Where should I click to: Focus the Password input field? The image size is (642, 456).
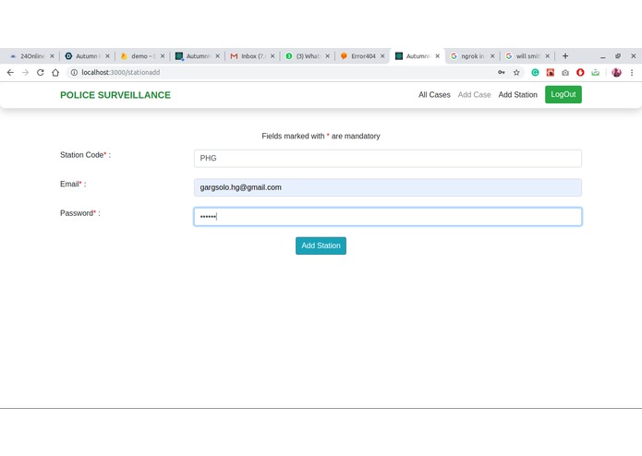(x=387, y=217)
